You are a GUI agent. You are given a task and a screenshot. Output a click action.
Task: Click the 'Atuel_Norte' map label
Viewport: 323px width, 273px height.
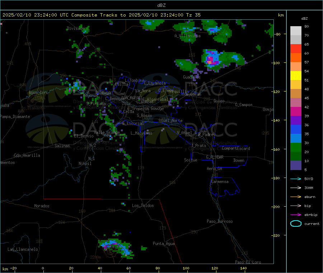point(170,121)
